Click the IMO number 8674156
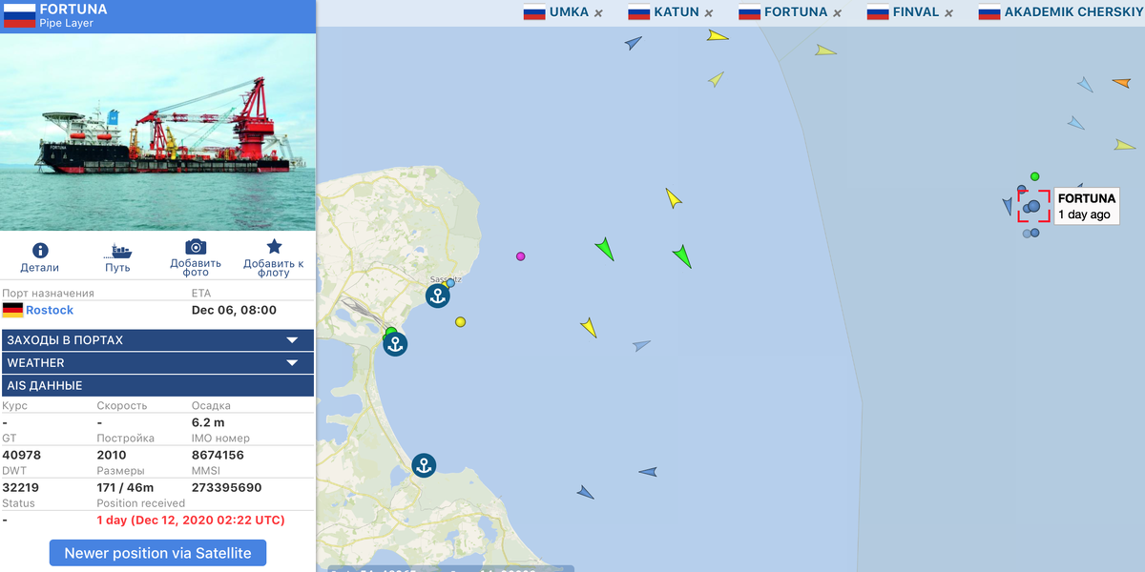 (218, 455)
